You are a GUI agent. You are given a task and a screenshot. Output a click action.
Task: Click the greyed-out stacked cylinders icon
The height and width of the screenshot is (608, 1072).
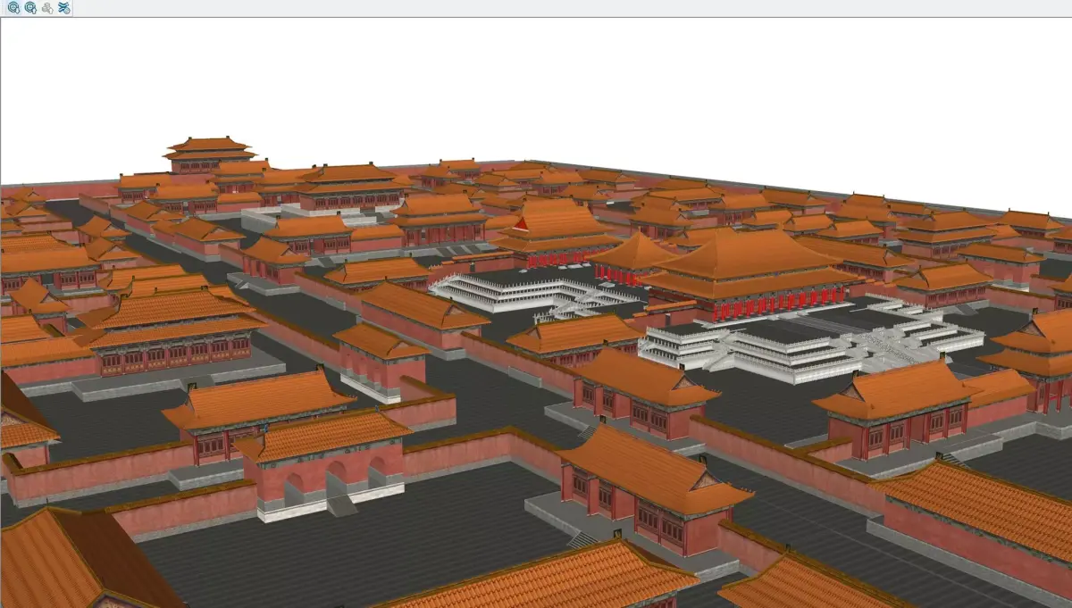click(x=47, y=8)
